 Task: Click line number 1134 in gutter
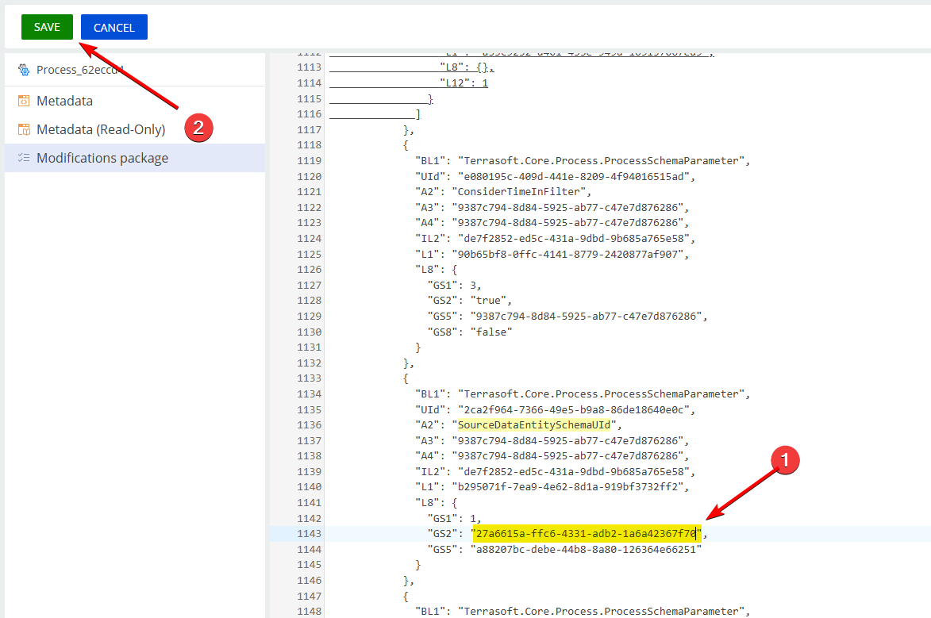[x=310, y=394]
